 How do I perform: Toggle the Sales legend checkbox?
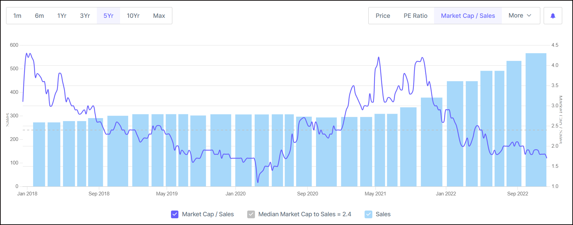pyautogui.click(x=369, y=214)
